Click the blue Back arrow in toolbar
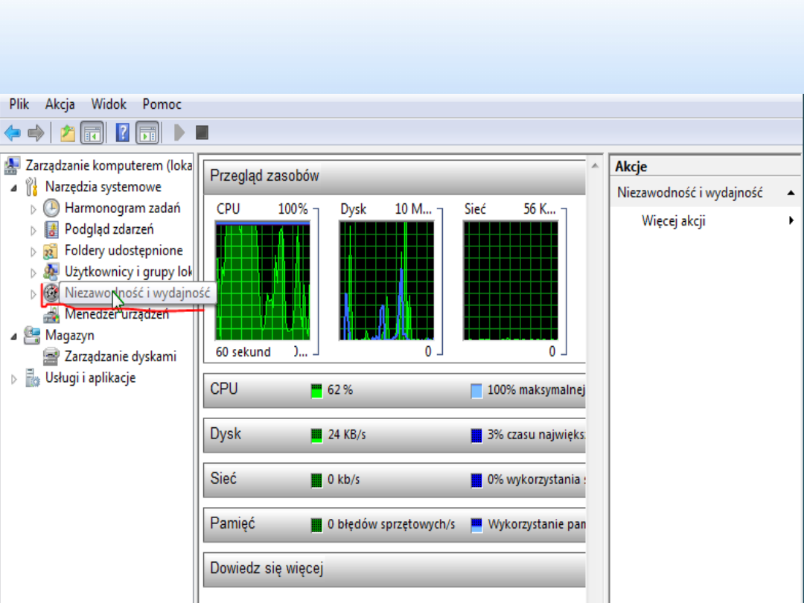The image size is (804, 603). pyautogui.click(x=13, y=133)
